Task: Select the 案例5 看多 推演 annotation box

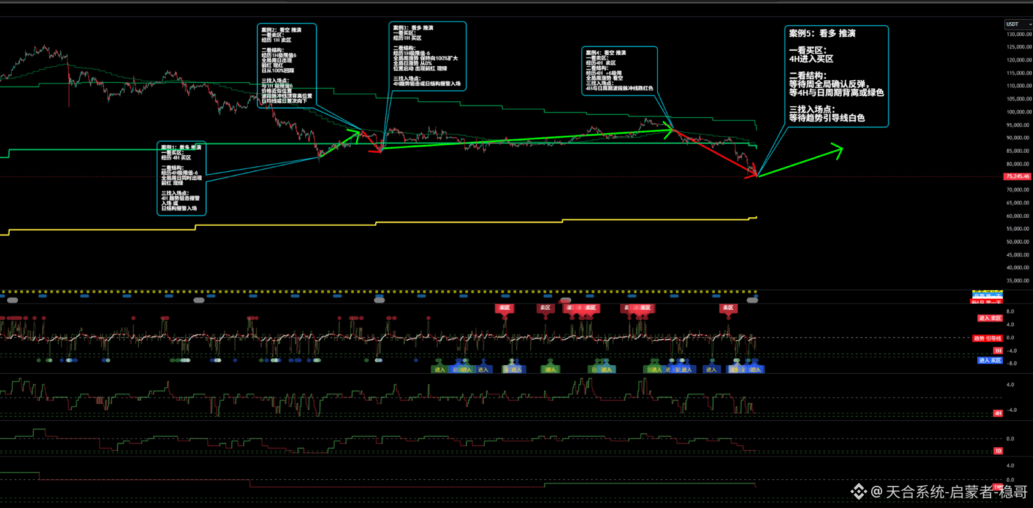Action: click(836, 76)
